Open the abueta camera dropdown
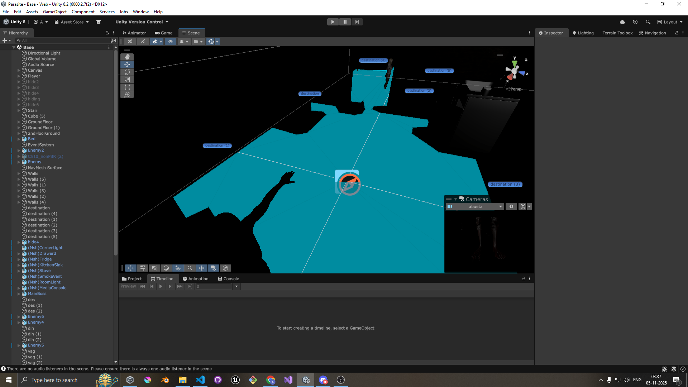Viewport: 688px width, 387px height. click(475, 206)
